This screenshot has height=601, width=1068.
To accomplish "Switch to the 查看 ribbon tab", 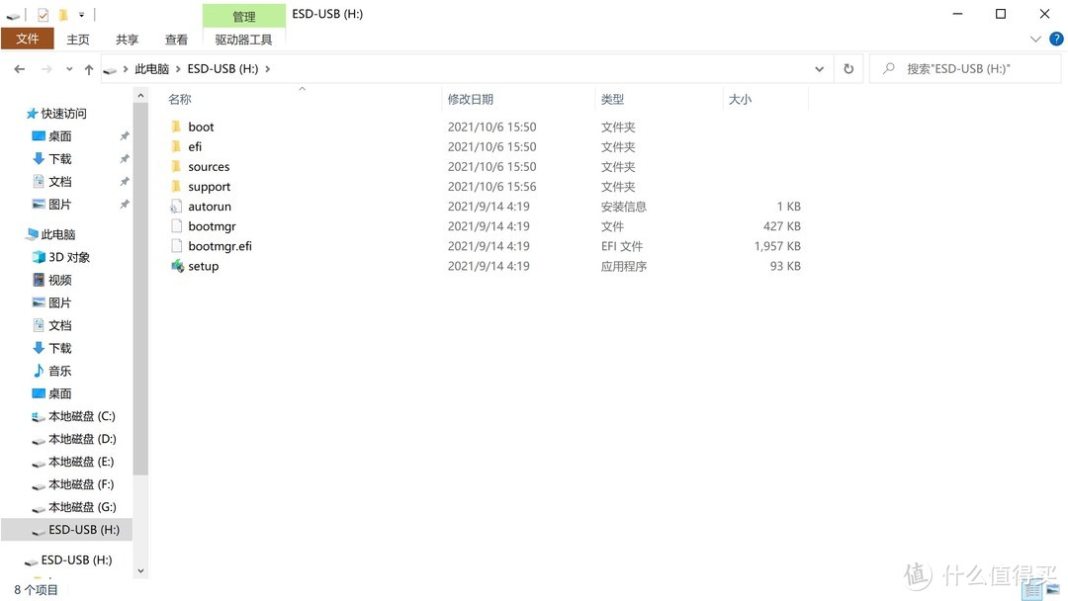I will tap(176, 40).
